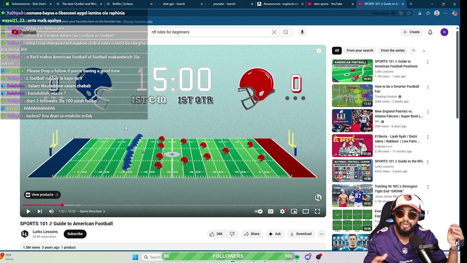Enter fullscreen mode on the player
This screenshot has width=467, height=263.
click(317, 211)
